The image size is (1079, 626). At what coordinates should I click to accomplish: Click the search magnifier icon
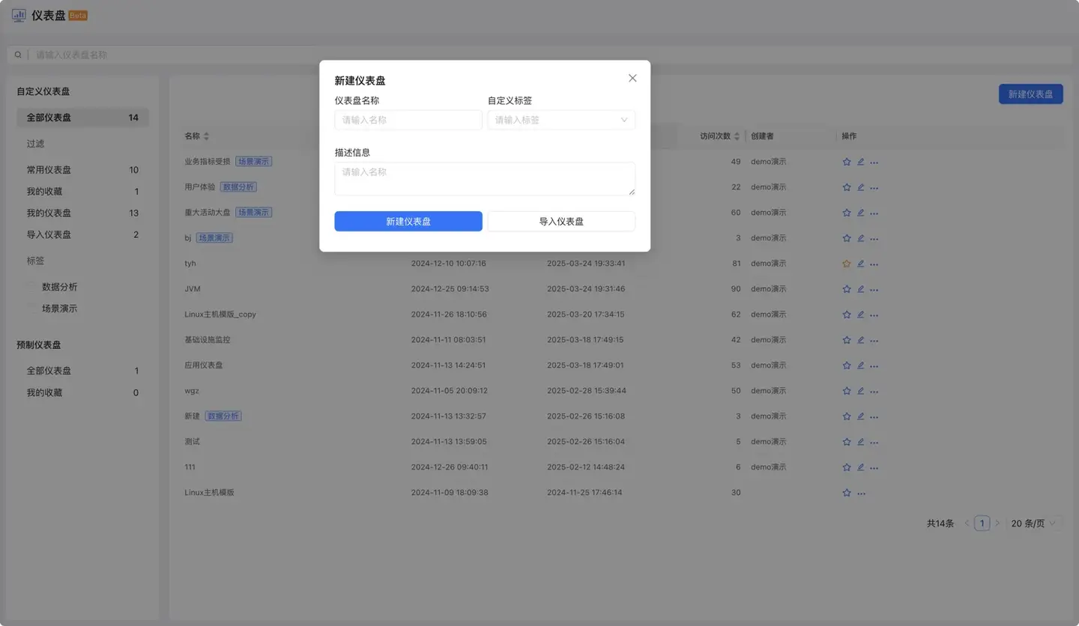(x=18, y=55)
